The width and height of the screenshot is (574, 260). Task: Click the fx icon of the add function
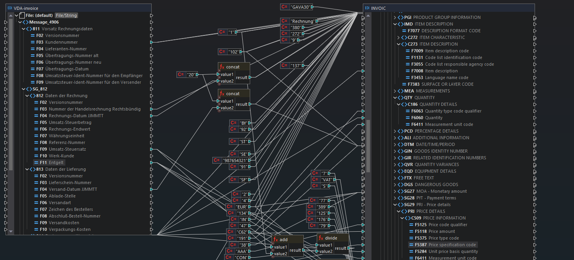[x=276, y=240]
